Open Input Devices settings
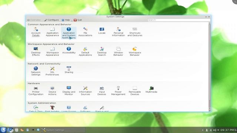This screenshot has height=133, width=237. point(102,91)
